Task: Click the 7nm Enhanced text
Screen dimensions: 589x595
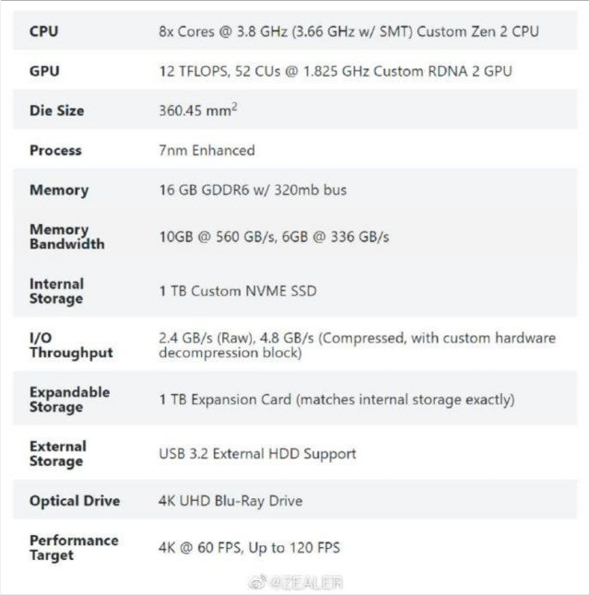Action: (x=206, y=150)
